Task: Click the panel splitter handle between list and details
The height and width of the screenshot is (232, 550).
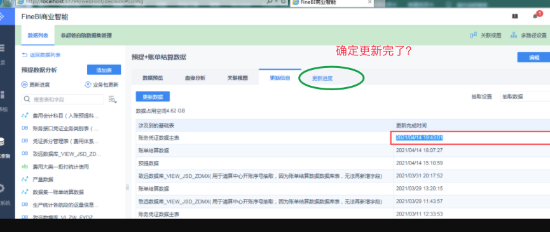Action: (127, 188)
